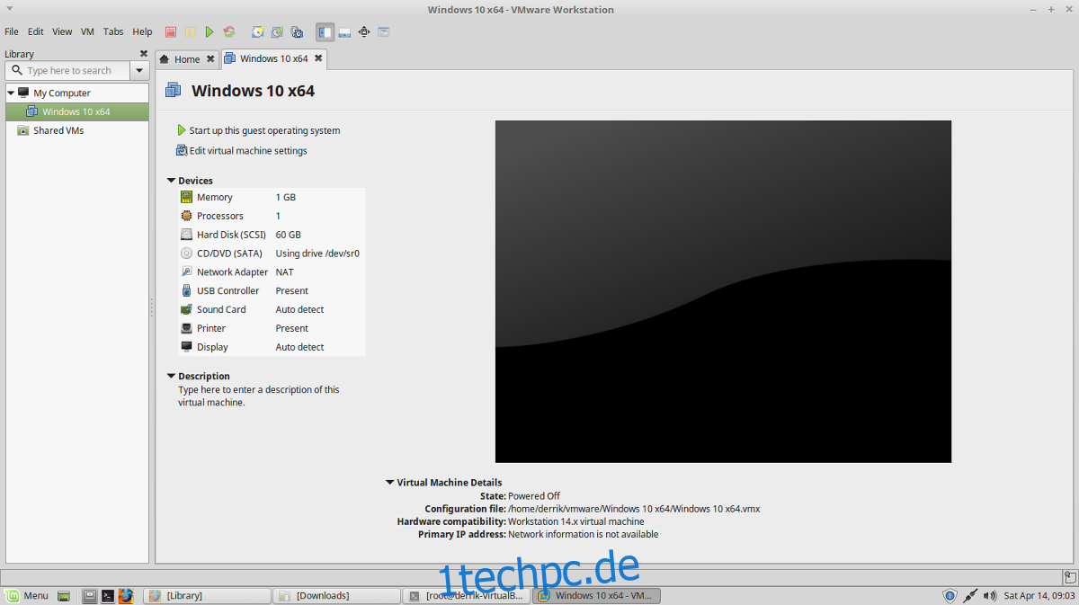Take a snapshot using the toolbar icon
Viewport: 1079px width, 605px height.
coord(257,31)
